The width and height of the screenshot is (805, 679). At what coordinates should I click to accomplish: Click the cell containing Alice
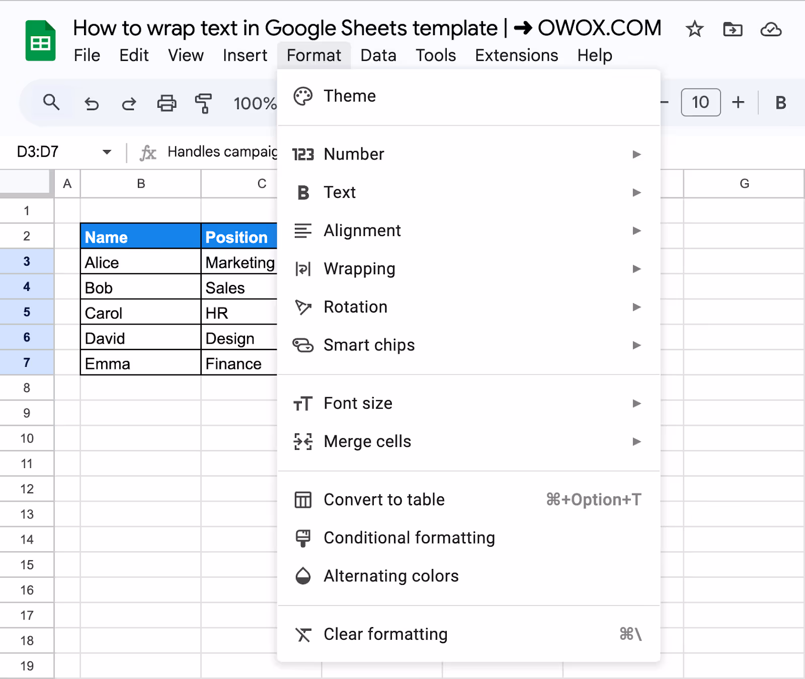pyautogui.click(x=141, y=262)
